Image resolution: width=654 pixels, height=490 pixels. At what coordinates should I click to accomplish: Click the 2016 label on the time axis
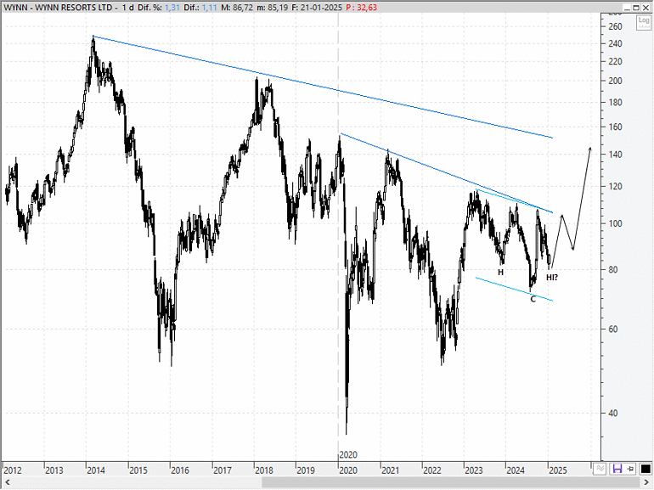180,470
